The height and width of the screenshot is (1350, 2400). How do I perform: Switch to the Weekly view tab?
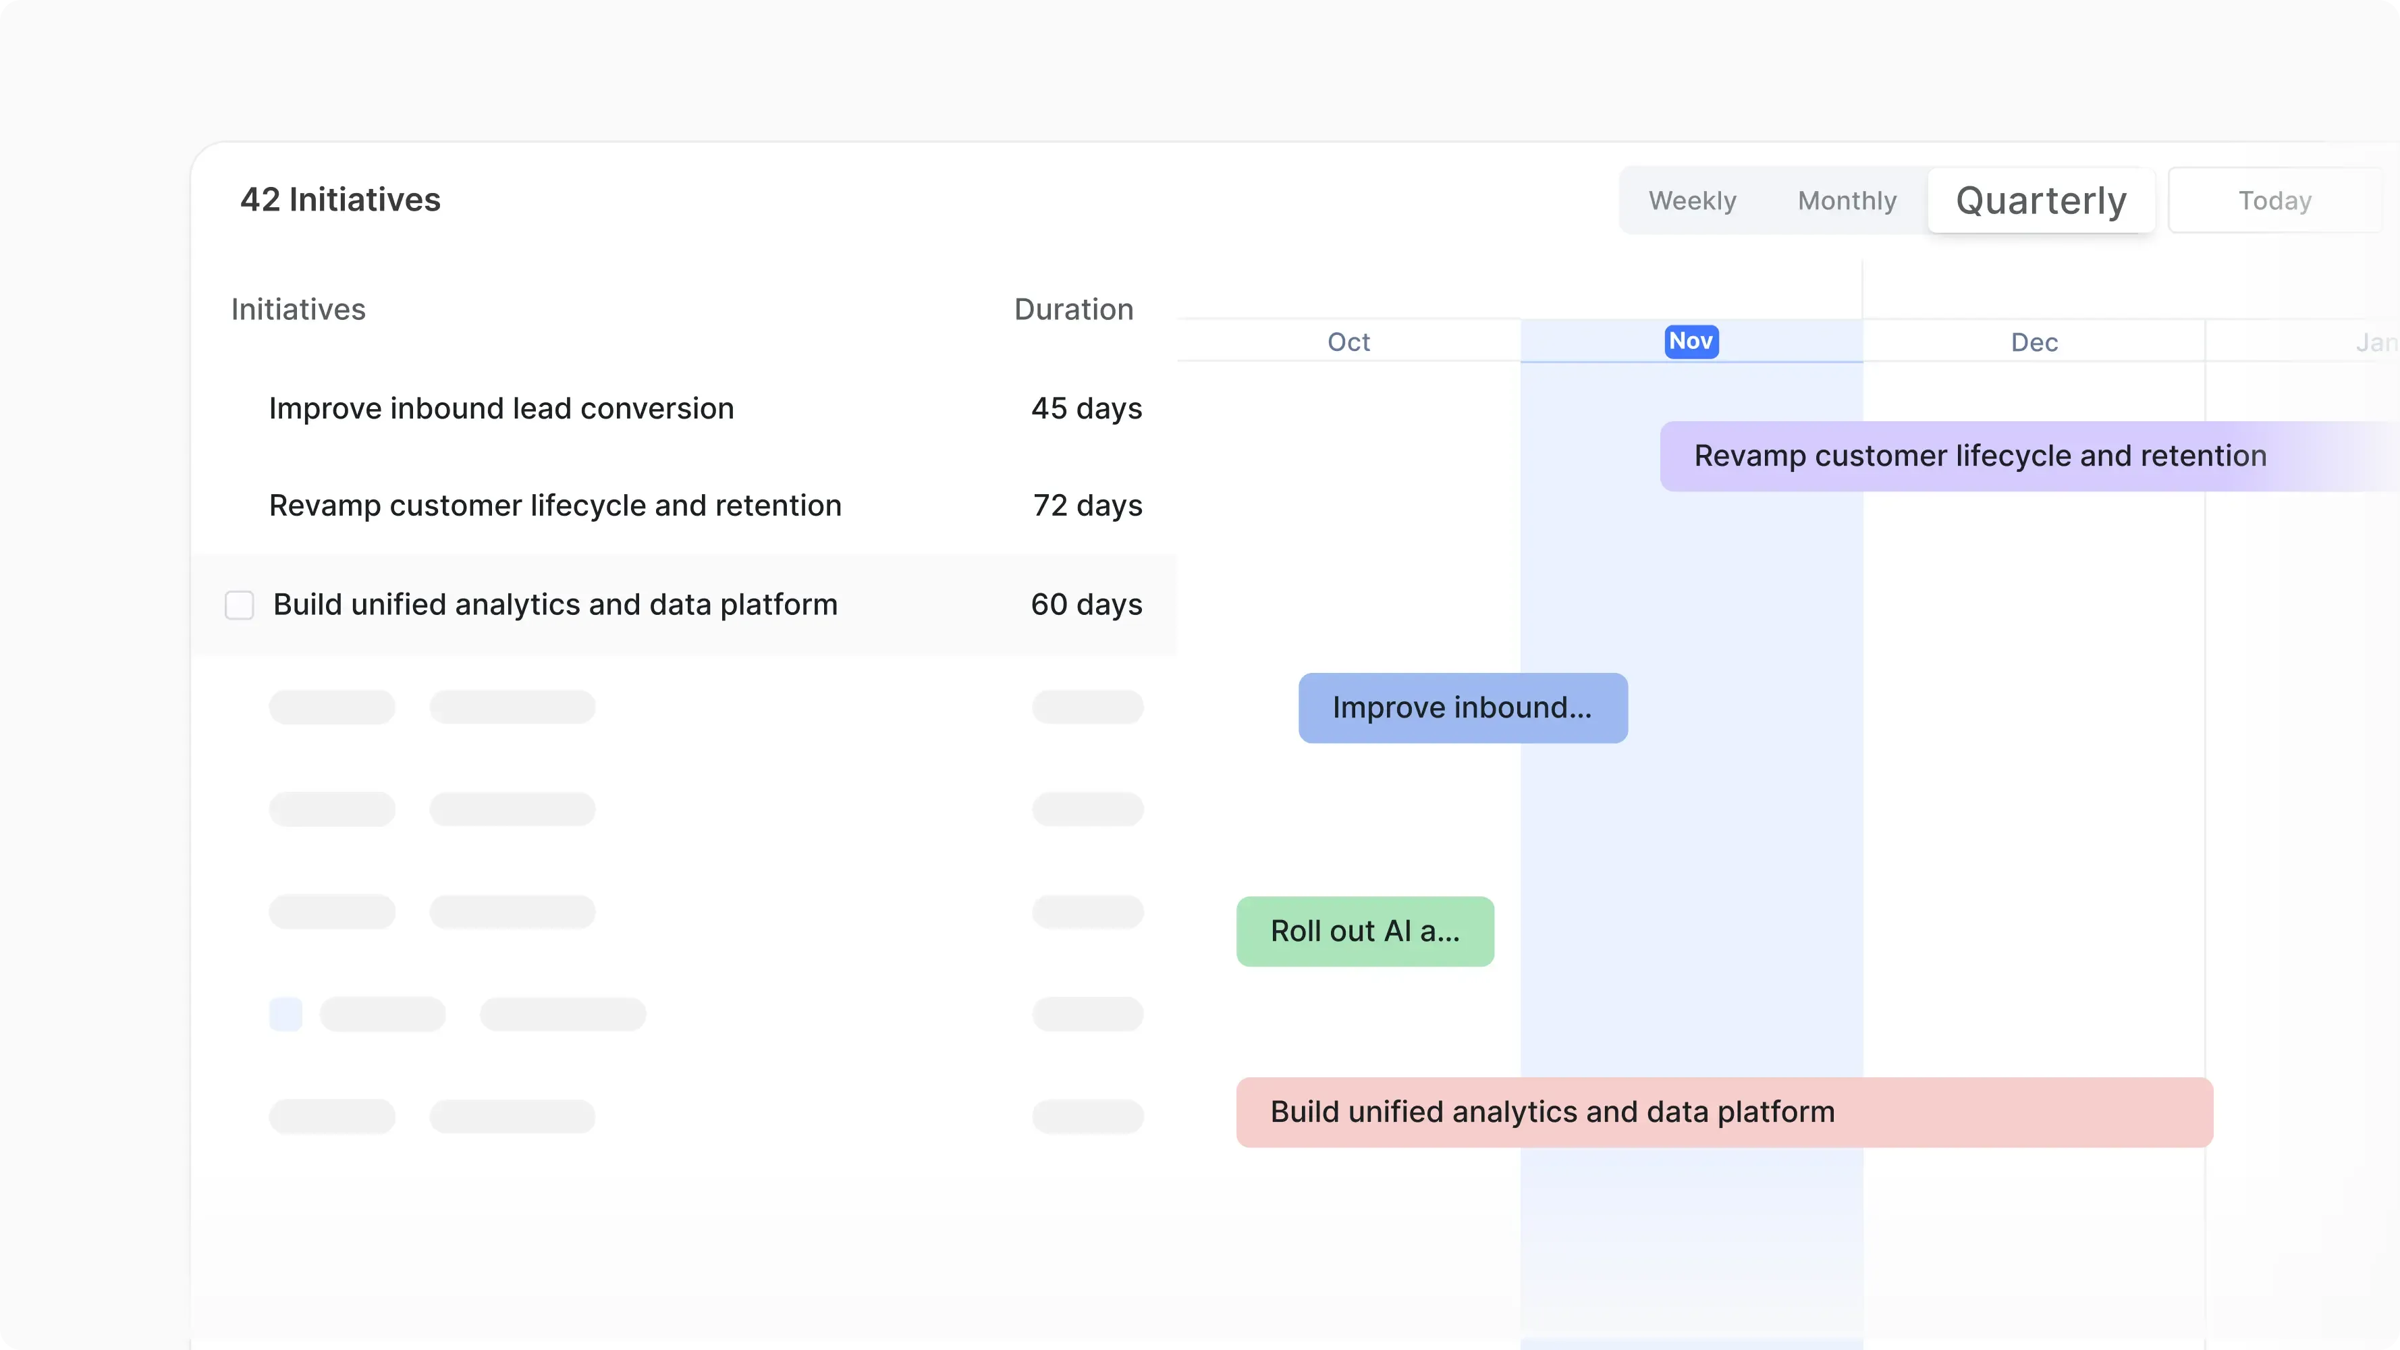click(x=1692, y=199)
